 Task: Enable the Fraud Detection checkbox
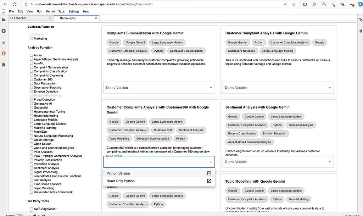click(31, 100)
